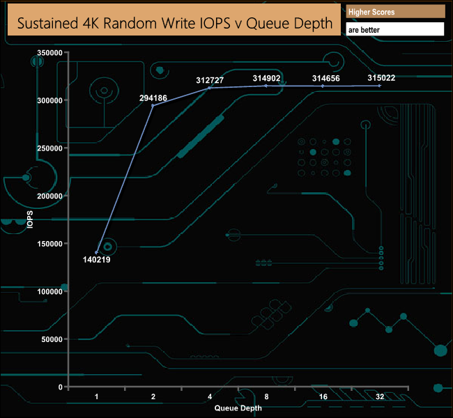Click queue depth value 4 on x-axis
The width and height of the screenshot is (453, 418).
(210, 396)
